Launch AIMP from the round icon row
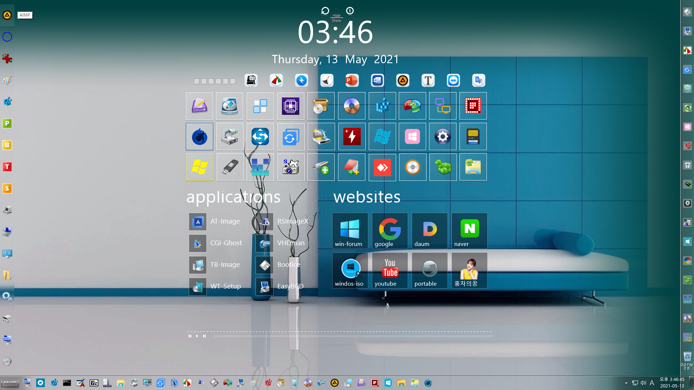694x390 pixels. coord(403,80)
